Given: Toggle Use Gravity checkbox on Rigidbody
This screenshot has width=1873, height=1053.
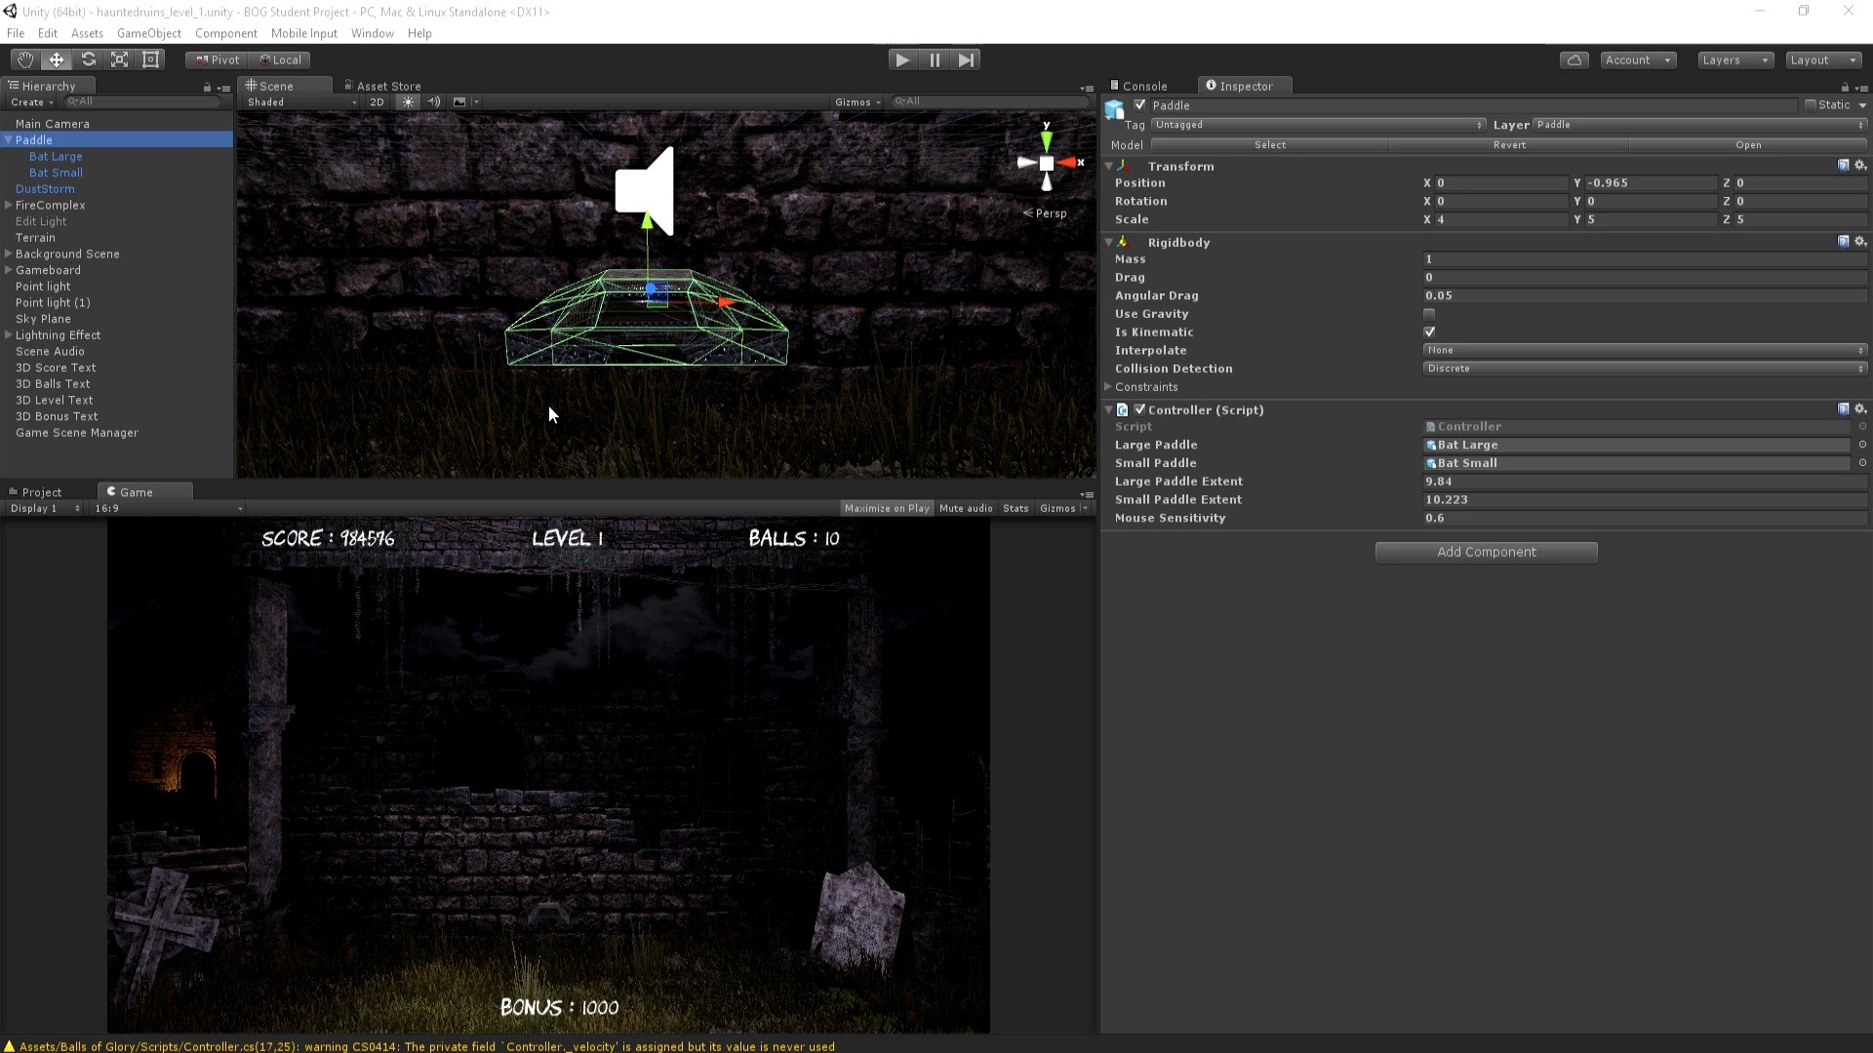Looking at the screenshot, I should 1430,314.
